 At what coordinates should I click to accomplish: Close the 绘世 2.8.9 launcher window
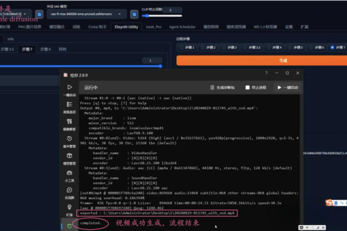[298, 73]
